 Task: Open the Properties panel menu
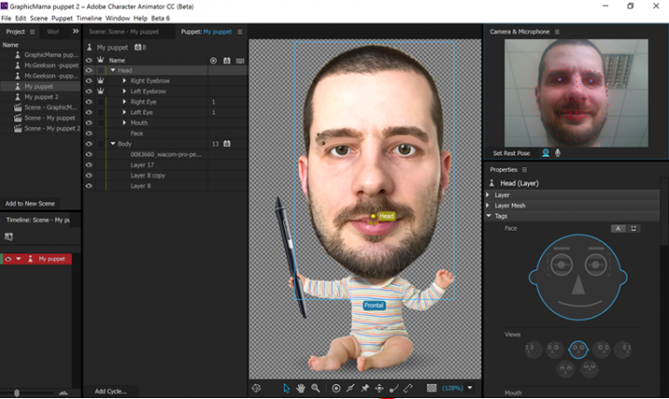click(x=524, y=169)
